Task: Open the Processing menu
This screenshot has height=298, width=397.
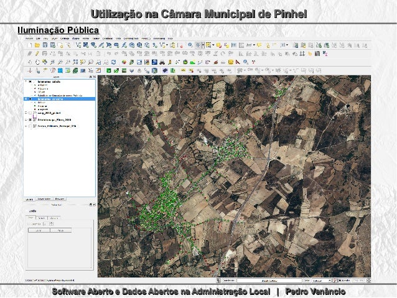Action: pyautogui.click(x=159, y=37)
